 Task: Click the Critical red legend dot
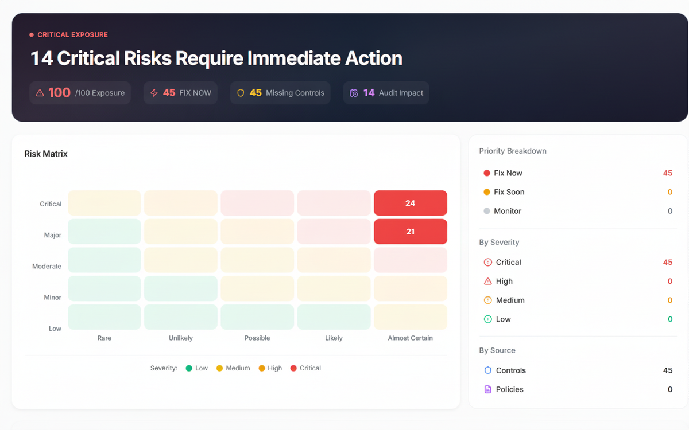[x=294, y=368]
